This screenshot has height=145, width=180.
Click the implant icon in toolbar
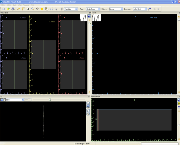(x=62, y=9)
